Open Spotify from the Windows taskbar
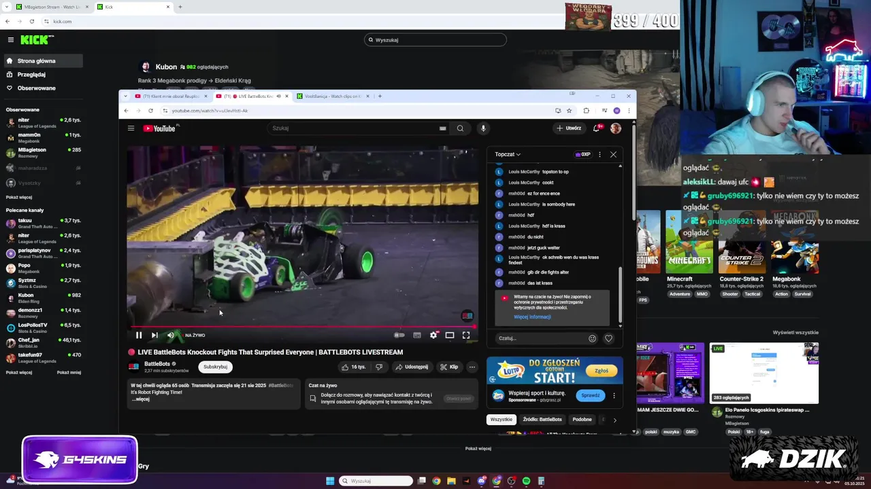The width and height of the screenshot is (871, 489). [526, 481]
